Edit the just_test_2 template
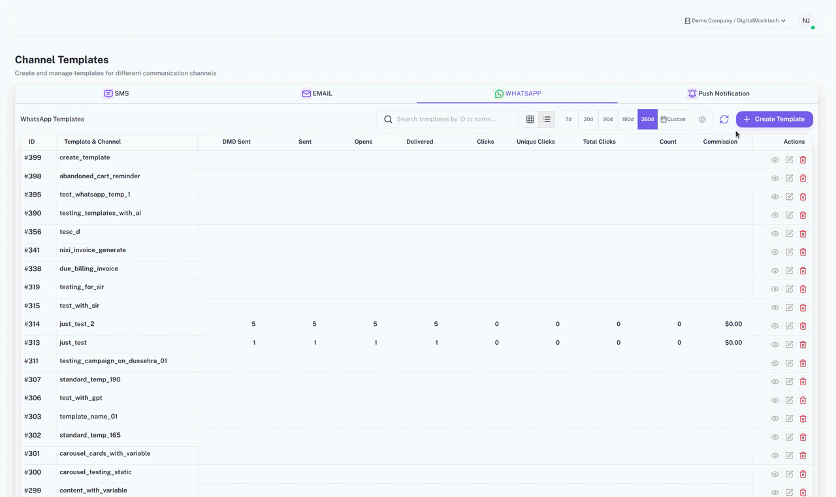836x497 pixels. [789, 326]
